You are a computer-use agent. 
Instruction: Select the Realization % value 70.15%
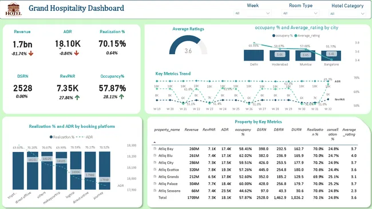click(x=112, y=44)
